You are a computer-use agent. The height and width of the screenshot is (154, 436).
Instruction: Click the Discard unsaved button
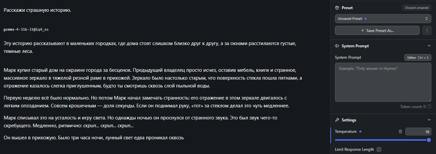(416, 8)
